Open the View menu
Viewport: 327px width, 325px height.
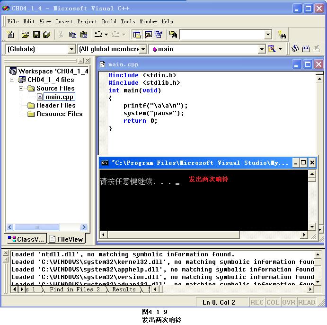pyautogui.click(x=45, y=21)
